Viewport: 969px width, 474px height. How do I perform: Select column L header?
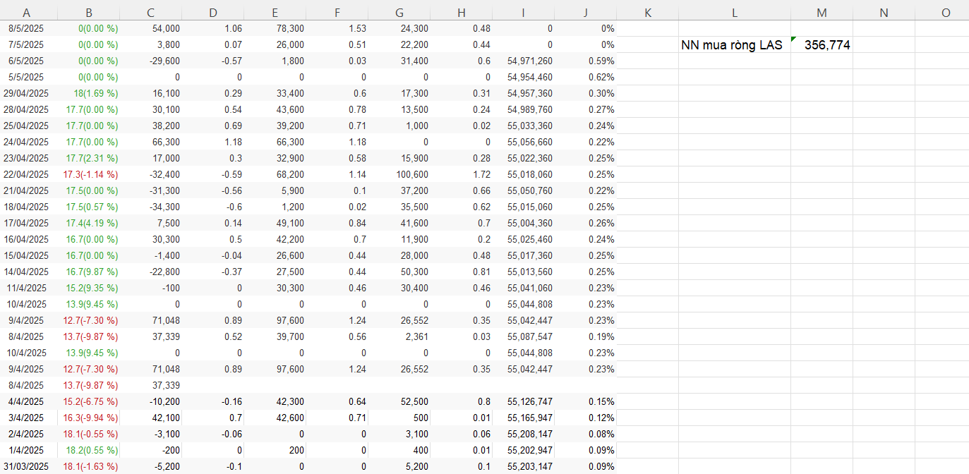(x=735, y=13)
